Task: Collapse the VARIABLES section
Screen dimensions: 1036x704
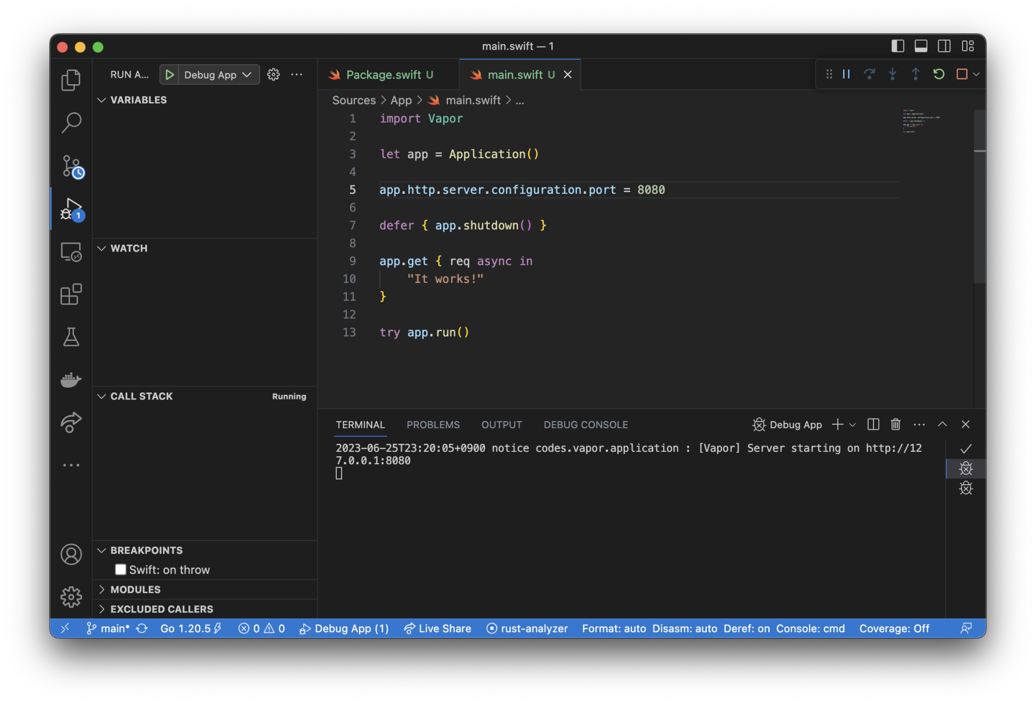Action: click(138, 100)
